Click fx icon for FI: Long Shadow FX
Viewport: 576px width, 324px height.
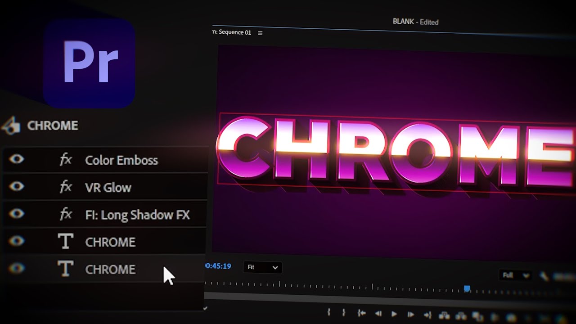(66, 214)
